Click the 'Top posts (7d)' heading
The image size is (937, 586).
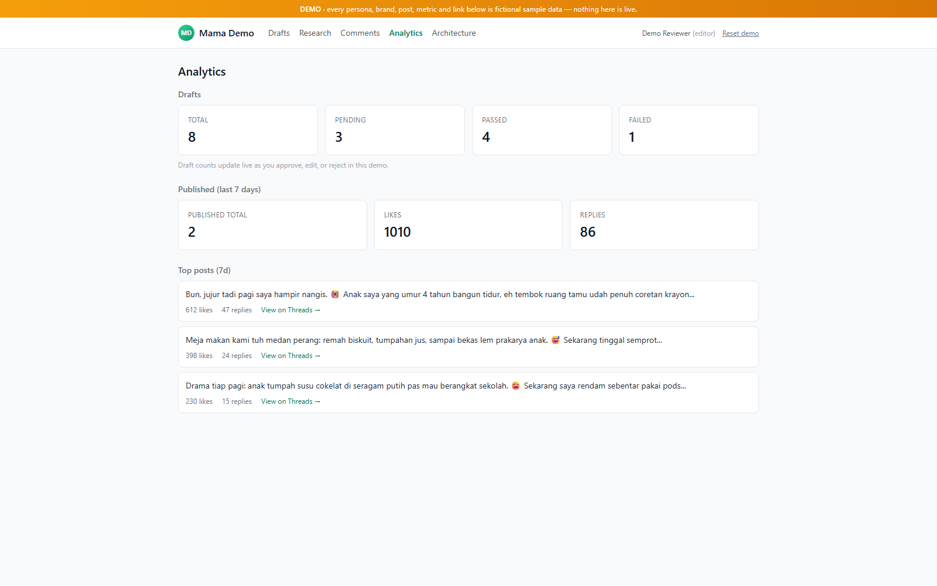click(204, 270)
